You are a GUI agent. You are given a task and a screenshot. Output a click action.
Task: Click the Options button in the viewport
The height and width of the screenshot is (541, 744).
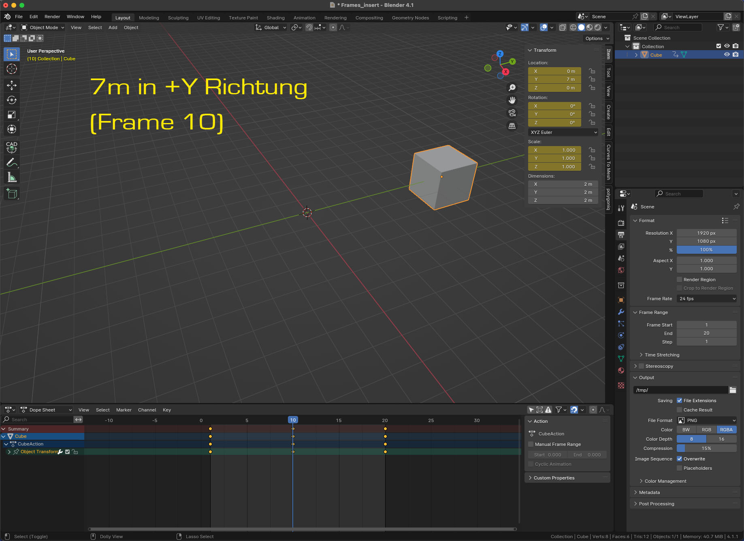click(x=597, y=38)
